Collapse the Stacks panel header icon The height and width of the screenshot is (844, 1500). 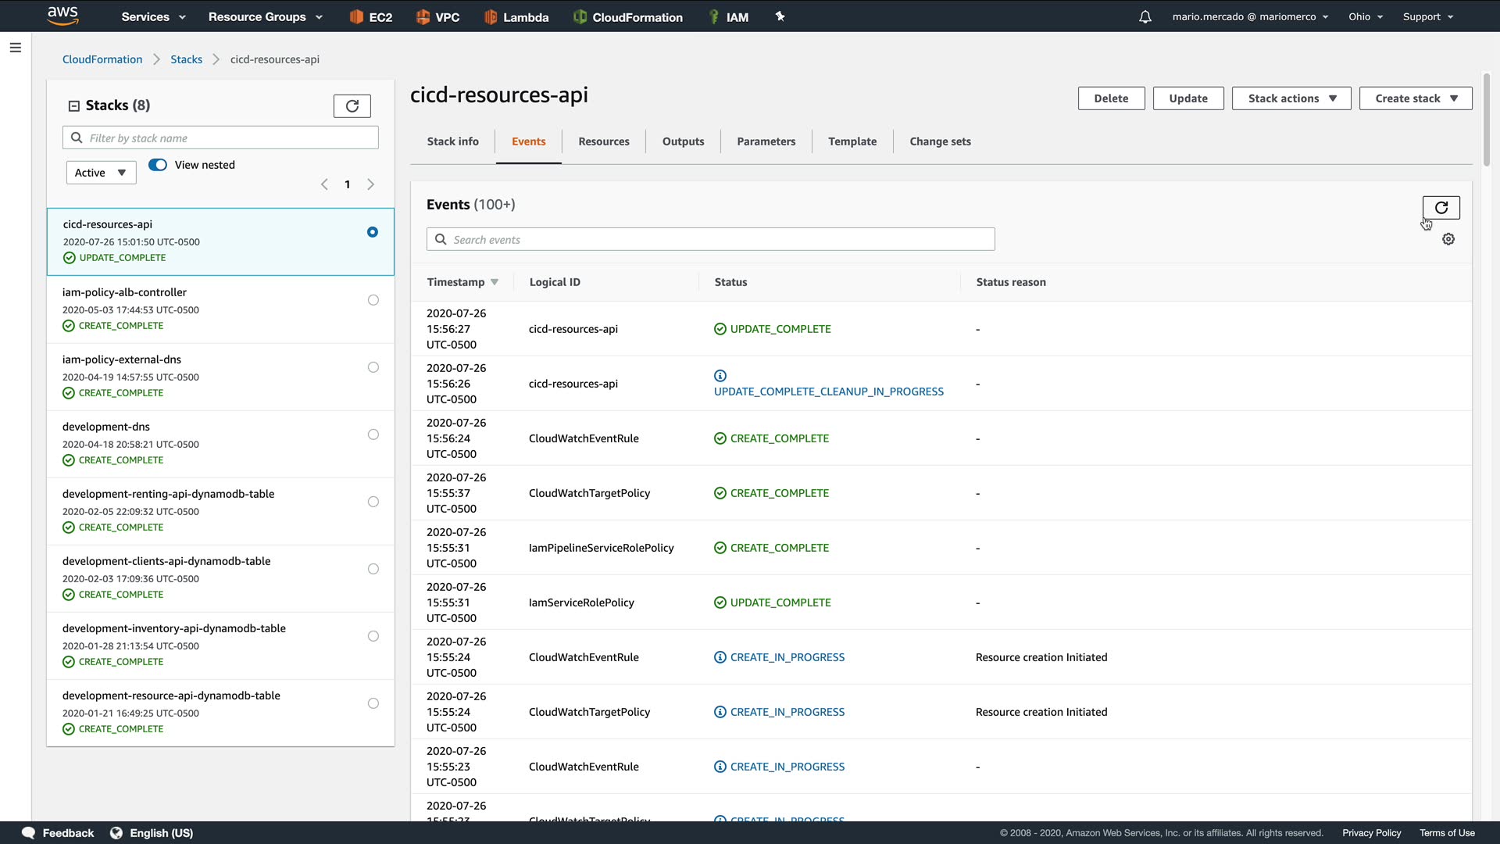coord(74,105)
